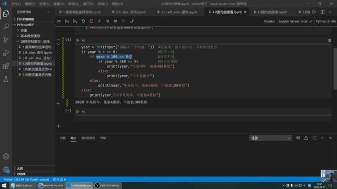The height and width of the screenshot is (189, 337).
Task: Run cell [4] with its play arrow
Action: tap(77, 40)
